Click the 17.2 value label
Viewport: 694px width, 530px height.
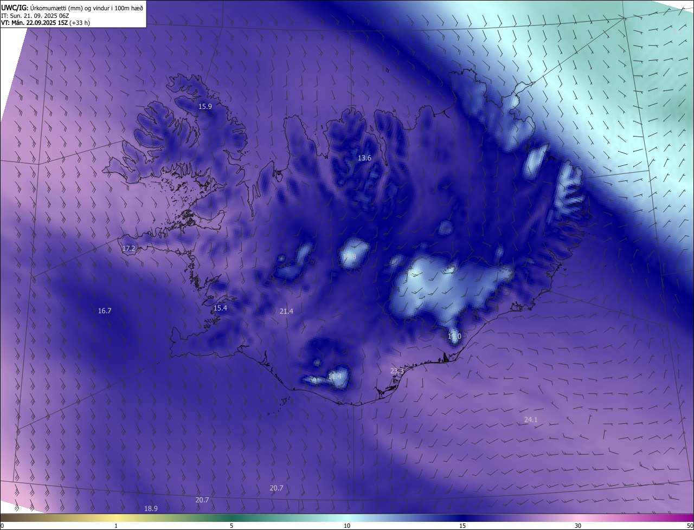[x=128, y=249]
